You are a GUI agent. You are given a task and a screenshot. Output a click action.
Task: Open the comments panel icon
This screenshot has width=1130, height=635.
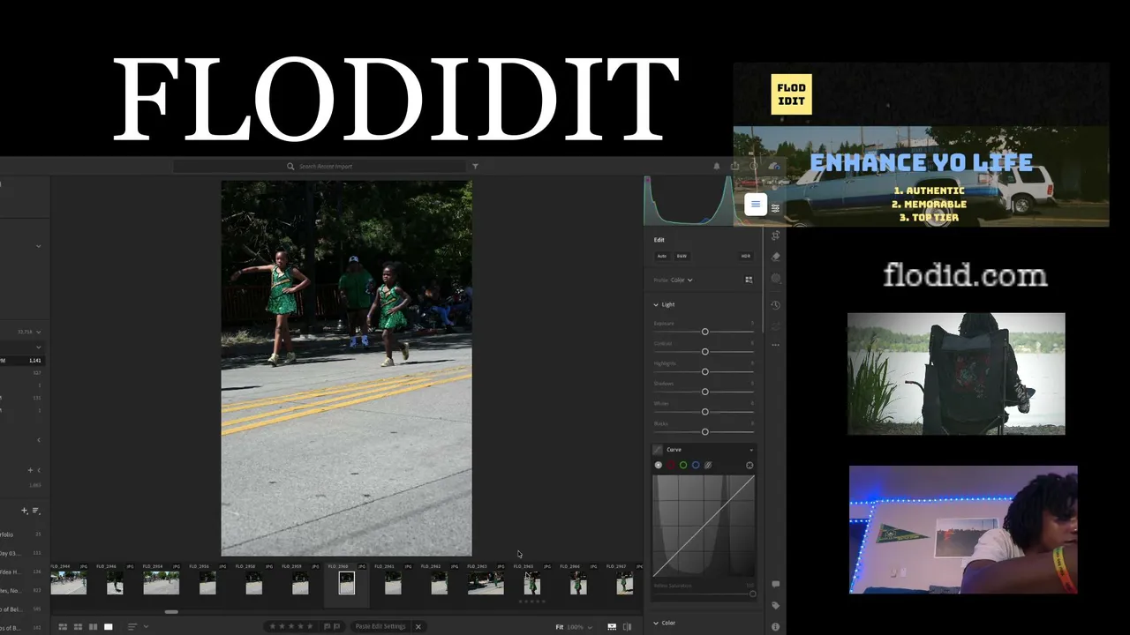click(x=775, y=585)
